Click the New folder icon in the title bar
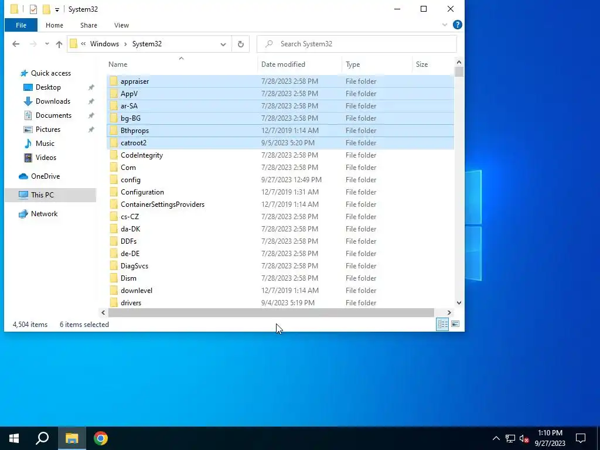Image resolution: width=600 pixels, height=450 pixels. tap(46, 9)
